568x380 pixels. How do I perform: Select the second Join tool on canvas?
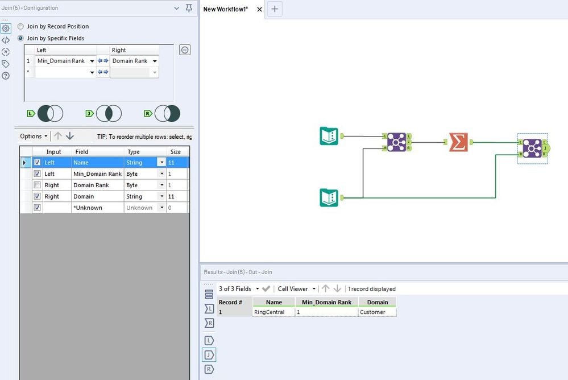pos(532,148)
